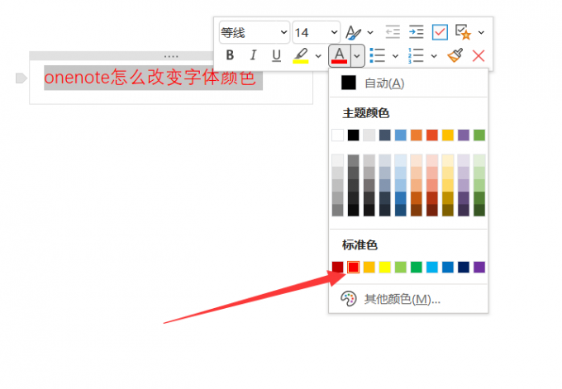The width and height of the screenshot is (562, 389).
Task: Select white theme color swatch
Action: pos(338,135)
